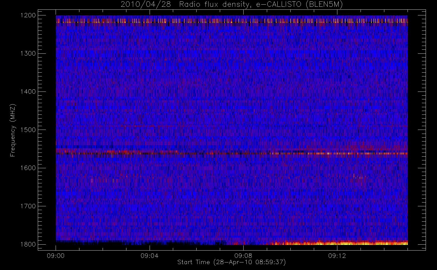Click the 'Start Time (28-Apr-10 08:59:37)' label
Viewport: 437px width, 270px height.
point(231,262)
